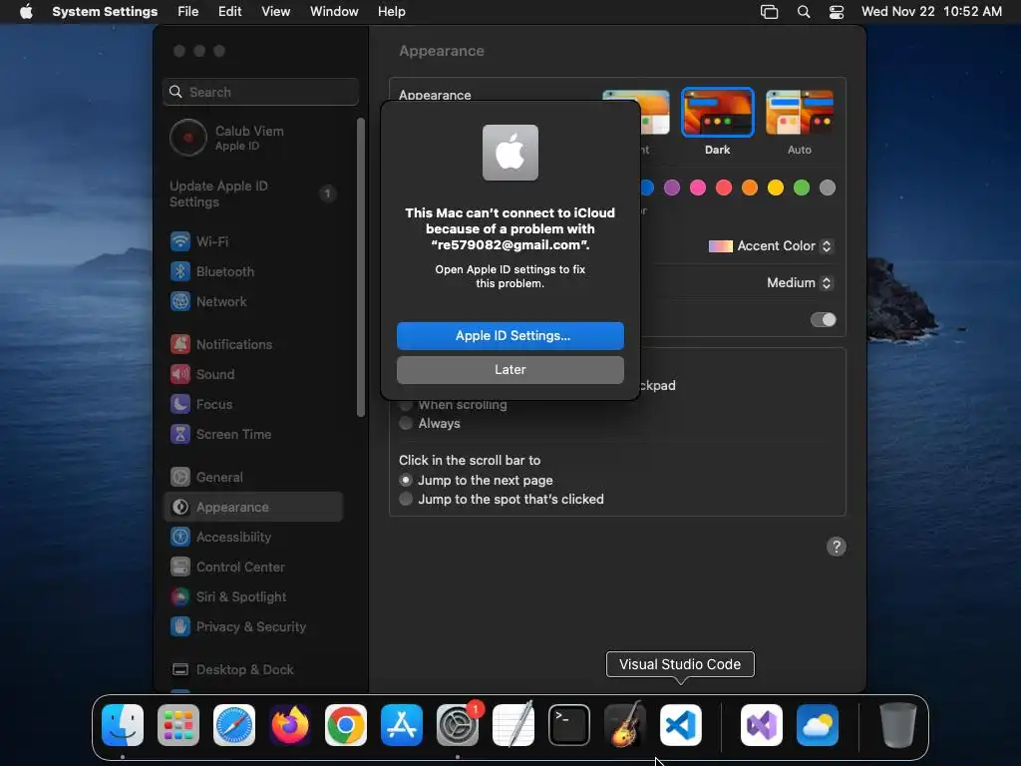This screenshot has height=766, width=1021.
Task: Pick the green accent color
Action: (x=802, y=189)
